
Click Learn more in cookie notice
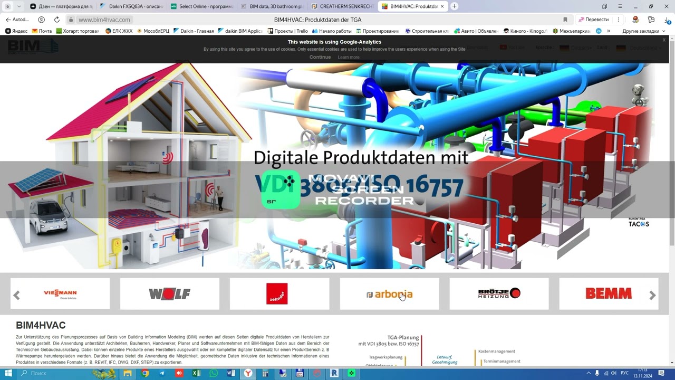[x=349, y=57]
